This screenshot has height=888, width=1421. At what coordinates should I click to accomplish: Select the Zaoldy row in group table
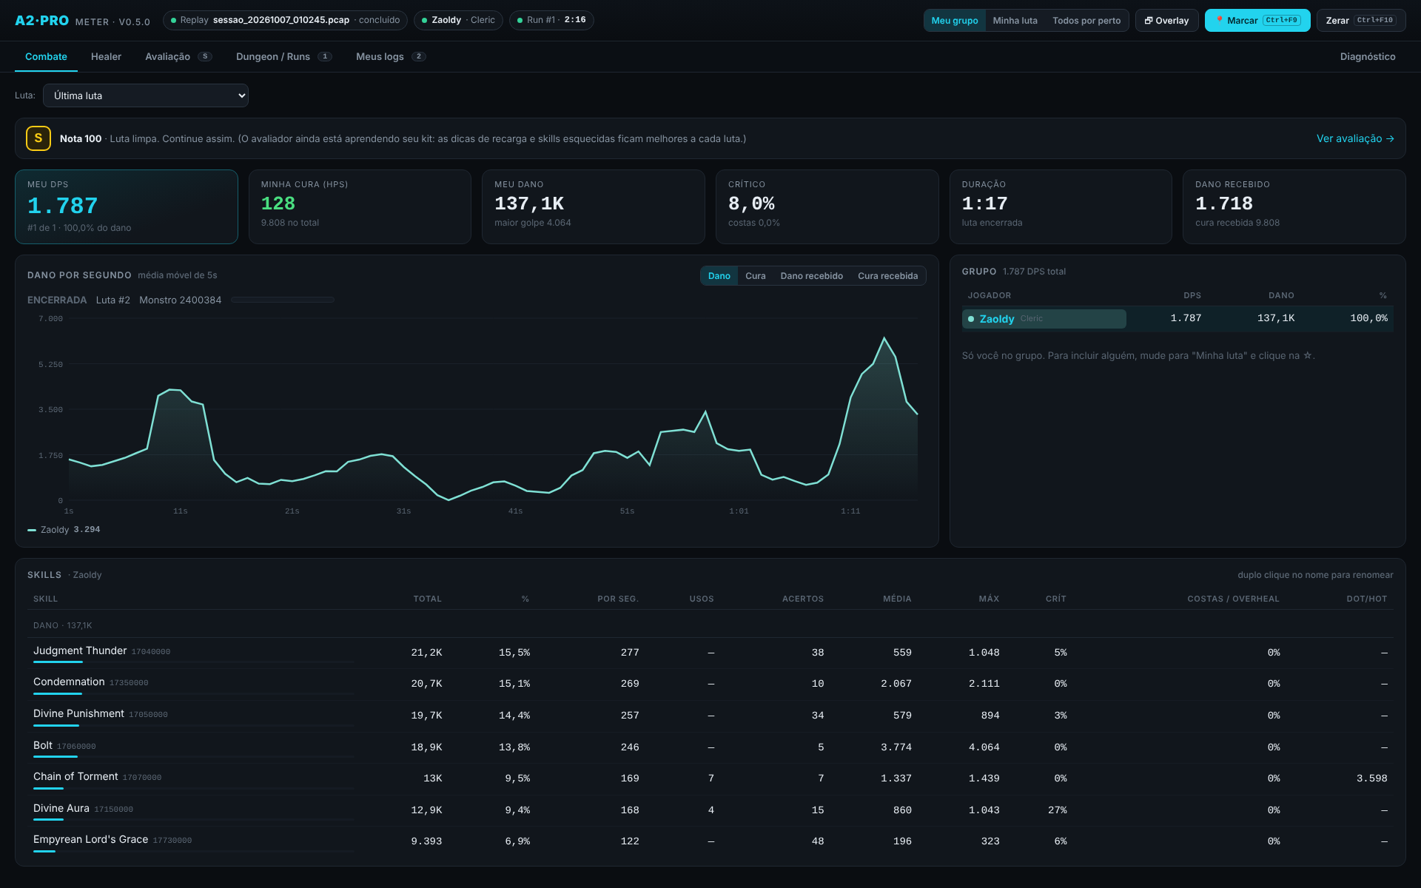[1178, 318]
